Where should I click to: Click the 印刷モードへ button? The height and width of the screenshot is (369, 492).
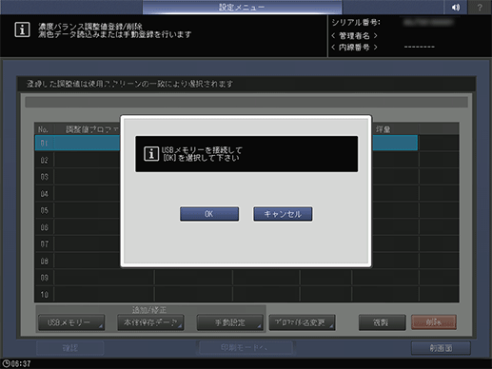[x=246, y=348]
